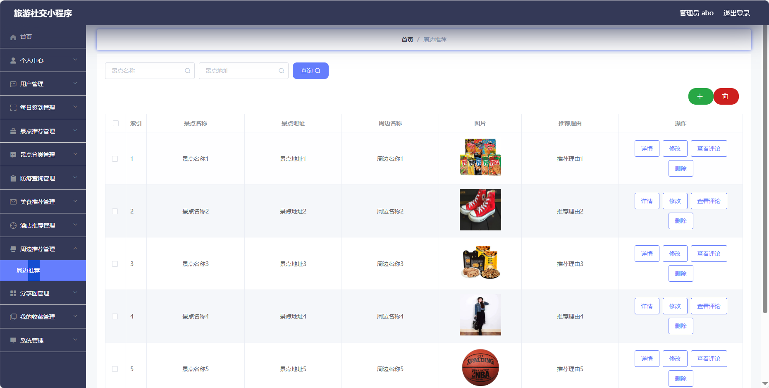Expand the 个人中心 chevron
Image resolution: width=769 pixels, height=388 pixels.
[x=75, y=60]
